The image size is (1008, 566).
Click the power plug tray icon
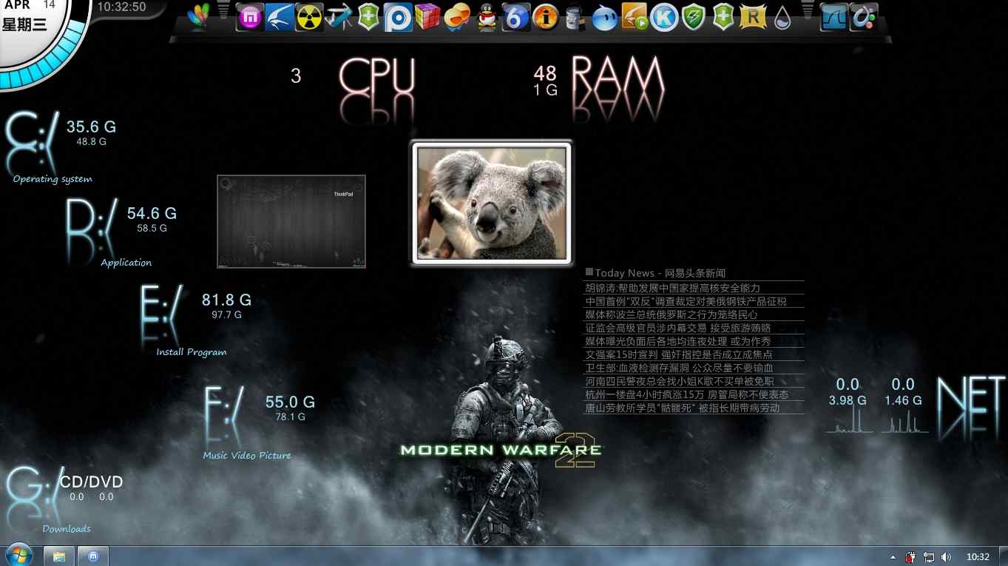point(910,557)
